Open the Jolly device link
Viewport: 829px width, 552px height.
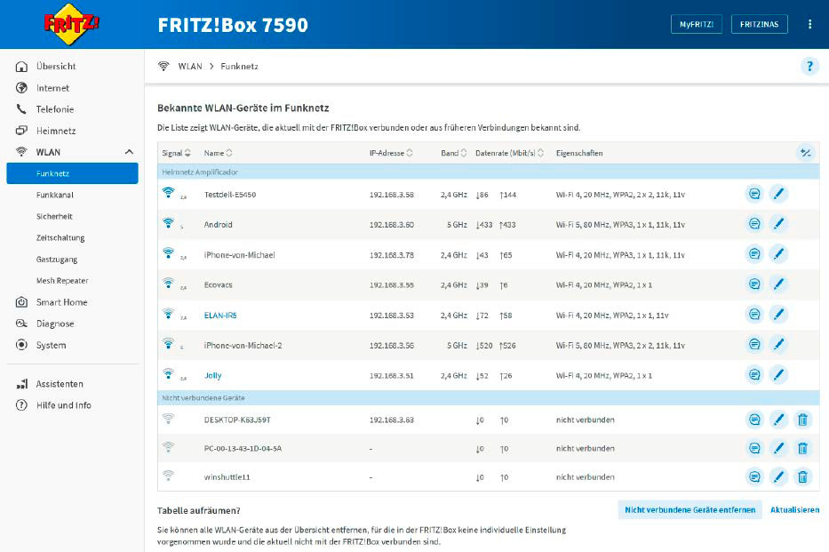pos(213,375)
